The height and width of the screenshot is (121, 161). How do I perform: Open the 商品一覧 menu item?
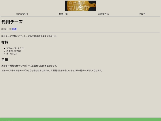tap(63, 14)
